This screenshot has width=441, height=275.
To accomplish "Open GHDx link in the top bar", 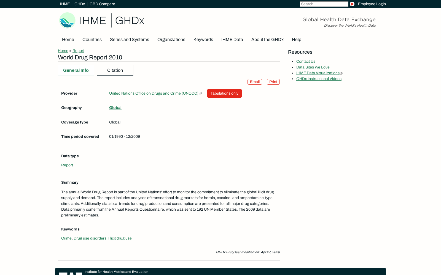I will pyautogui.click(x=80, y=4).
